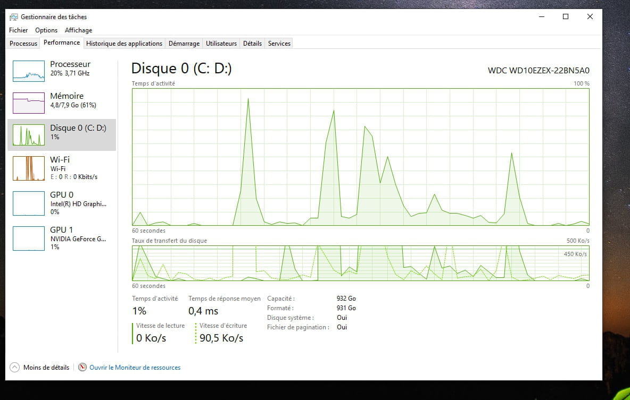
Task: Click the 931 Go formatted value
Action: [346, 308]
